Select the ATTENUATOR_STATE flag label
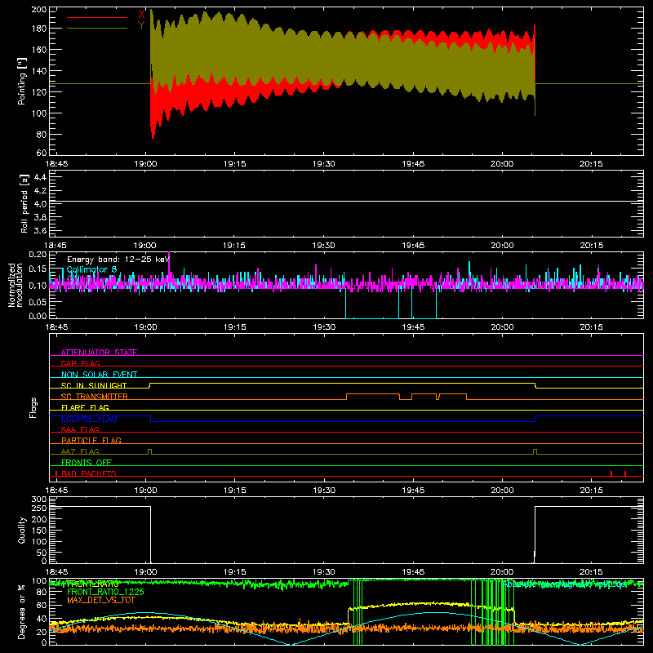The width and height of the screenshot is (653, 653). pyautogui.click(x=99, y=353)
